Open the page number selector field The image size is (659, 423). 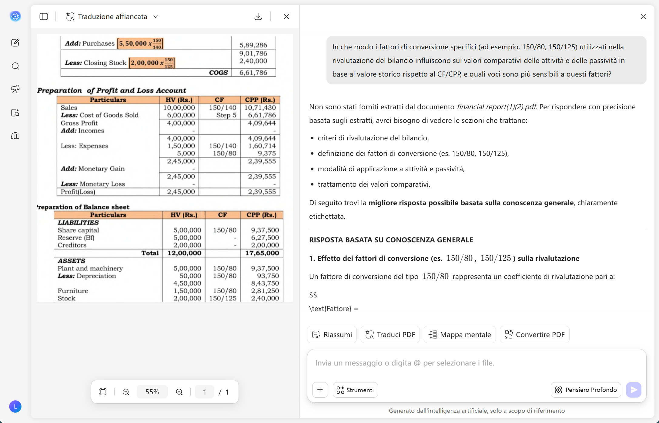pyautogui.click(x=204, y=392)
